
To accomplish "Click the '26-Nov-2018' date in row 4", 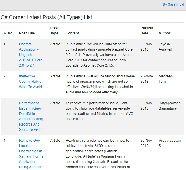I will [x=147, y=143].
